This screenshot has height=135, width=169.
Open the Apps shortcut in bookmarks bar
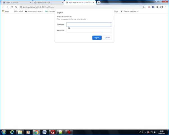coord(5,11)
